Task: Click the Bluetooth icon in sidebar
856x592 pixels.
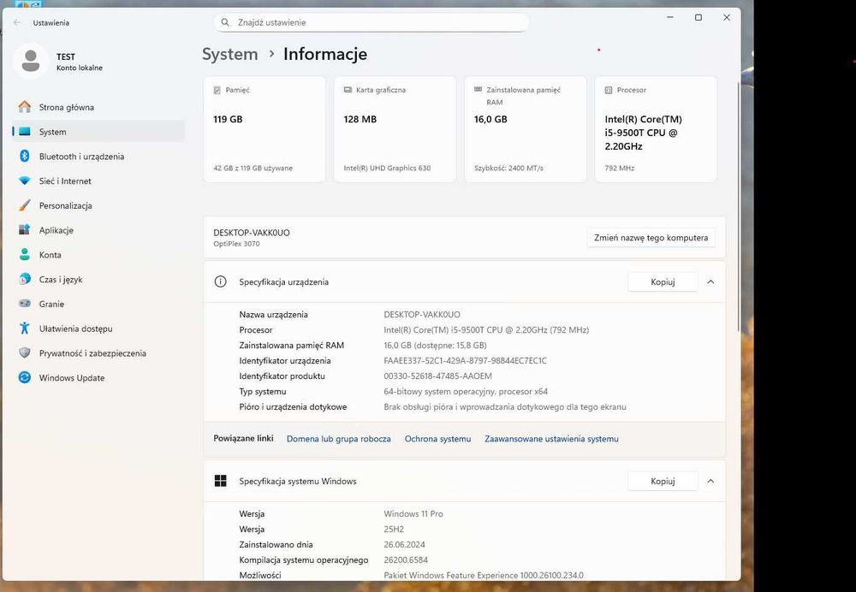Action: (x=25, y=156)
